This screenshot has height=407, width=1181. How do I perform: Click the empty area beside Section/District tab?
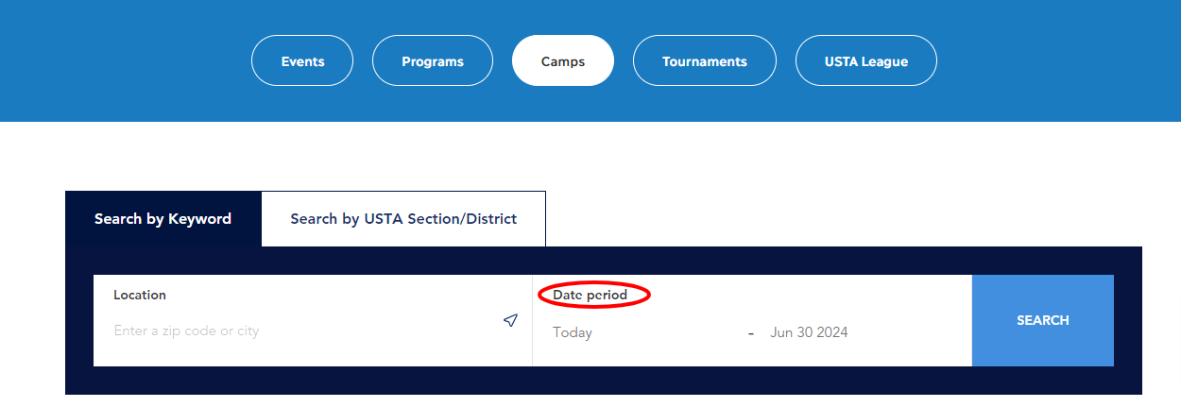pos(841,219)
